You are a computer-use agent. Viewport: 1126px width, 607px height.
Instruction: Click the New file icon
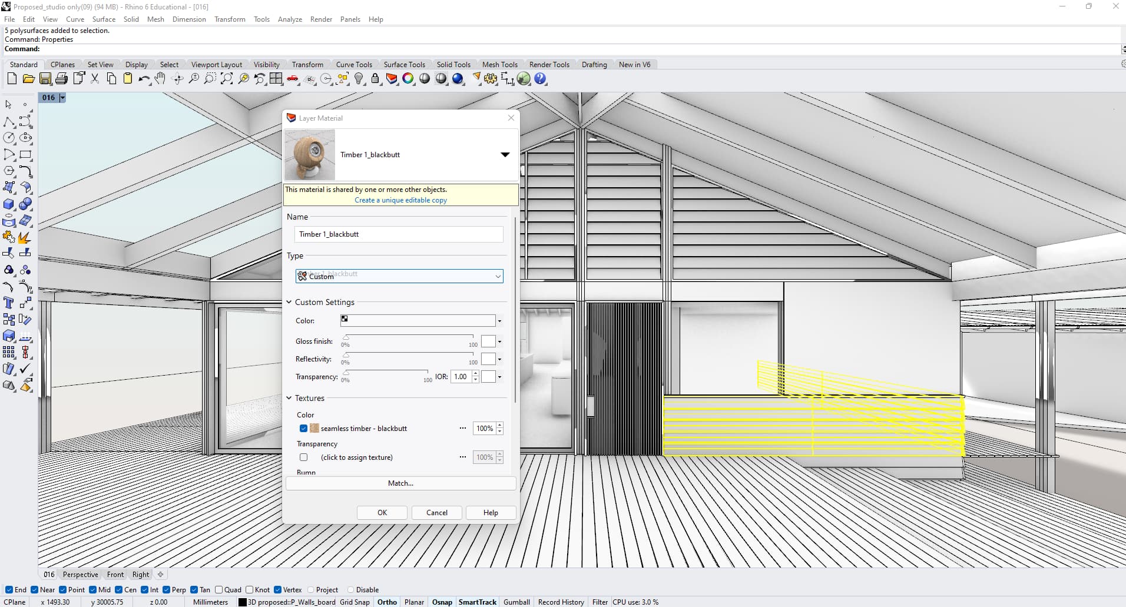pos(12,78)
